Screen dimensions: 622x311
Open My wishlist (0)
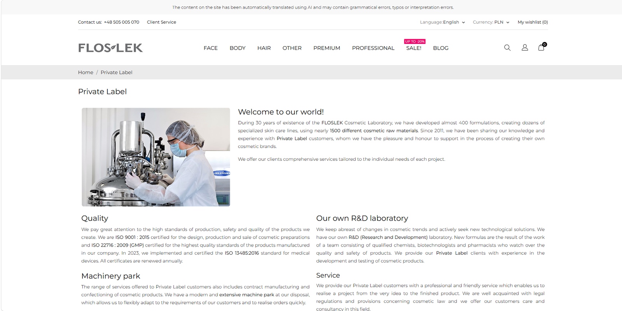click(533, 22)
